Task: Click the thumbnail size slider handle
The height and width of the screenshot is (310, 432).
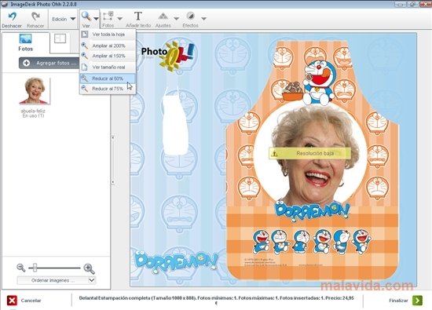Action: [x=35, y=268]
